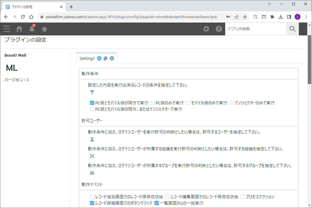This screenshot has width=312, height=208.
Task: Add a new setting tab with plus icon
Action: (99, 58)
